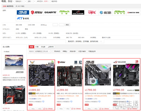Sort results by 上架时间 tab
The image size is (141, 111).
50,47
